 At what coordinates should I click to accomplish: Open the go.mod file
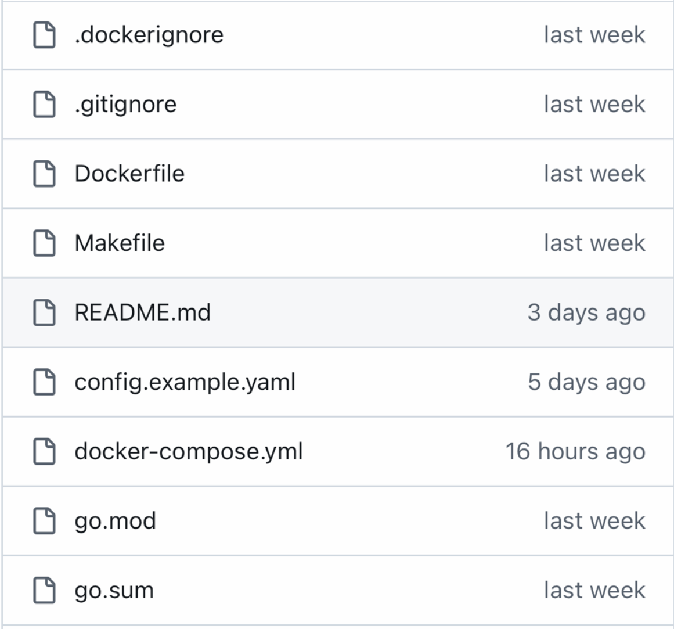point(115,522)
